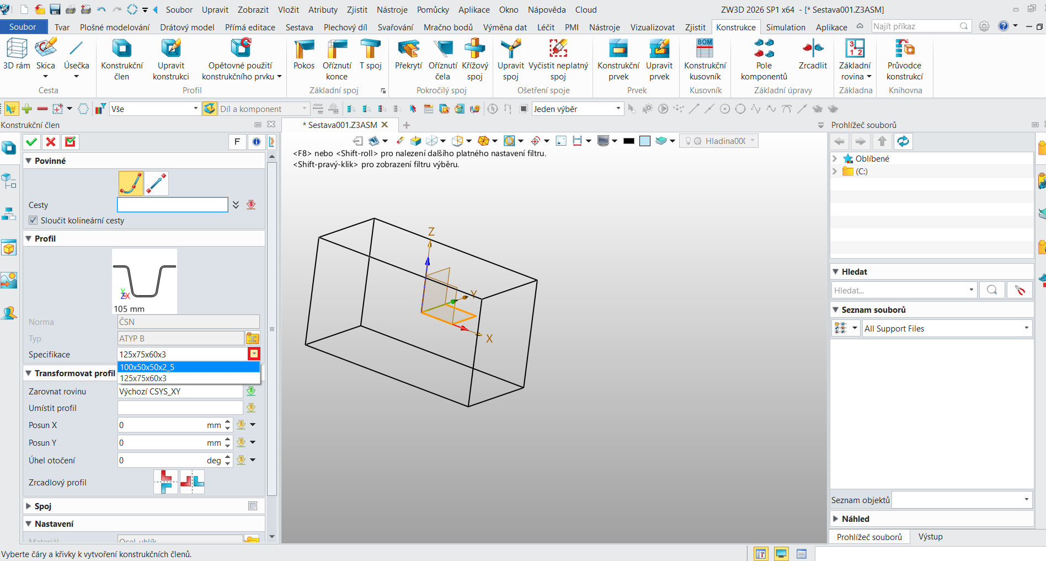This screenshot has height=561, width=1046.
Task: Switch to the Výstup bottom tab
Action: click(x=930, y=537)
